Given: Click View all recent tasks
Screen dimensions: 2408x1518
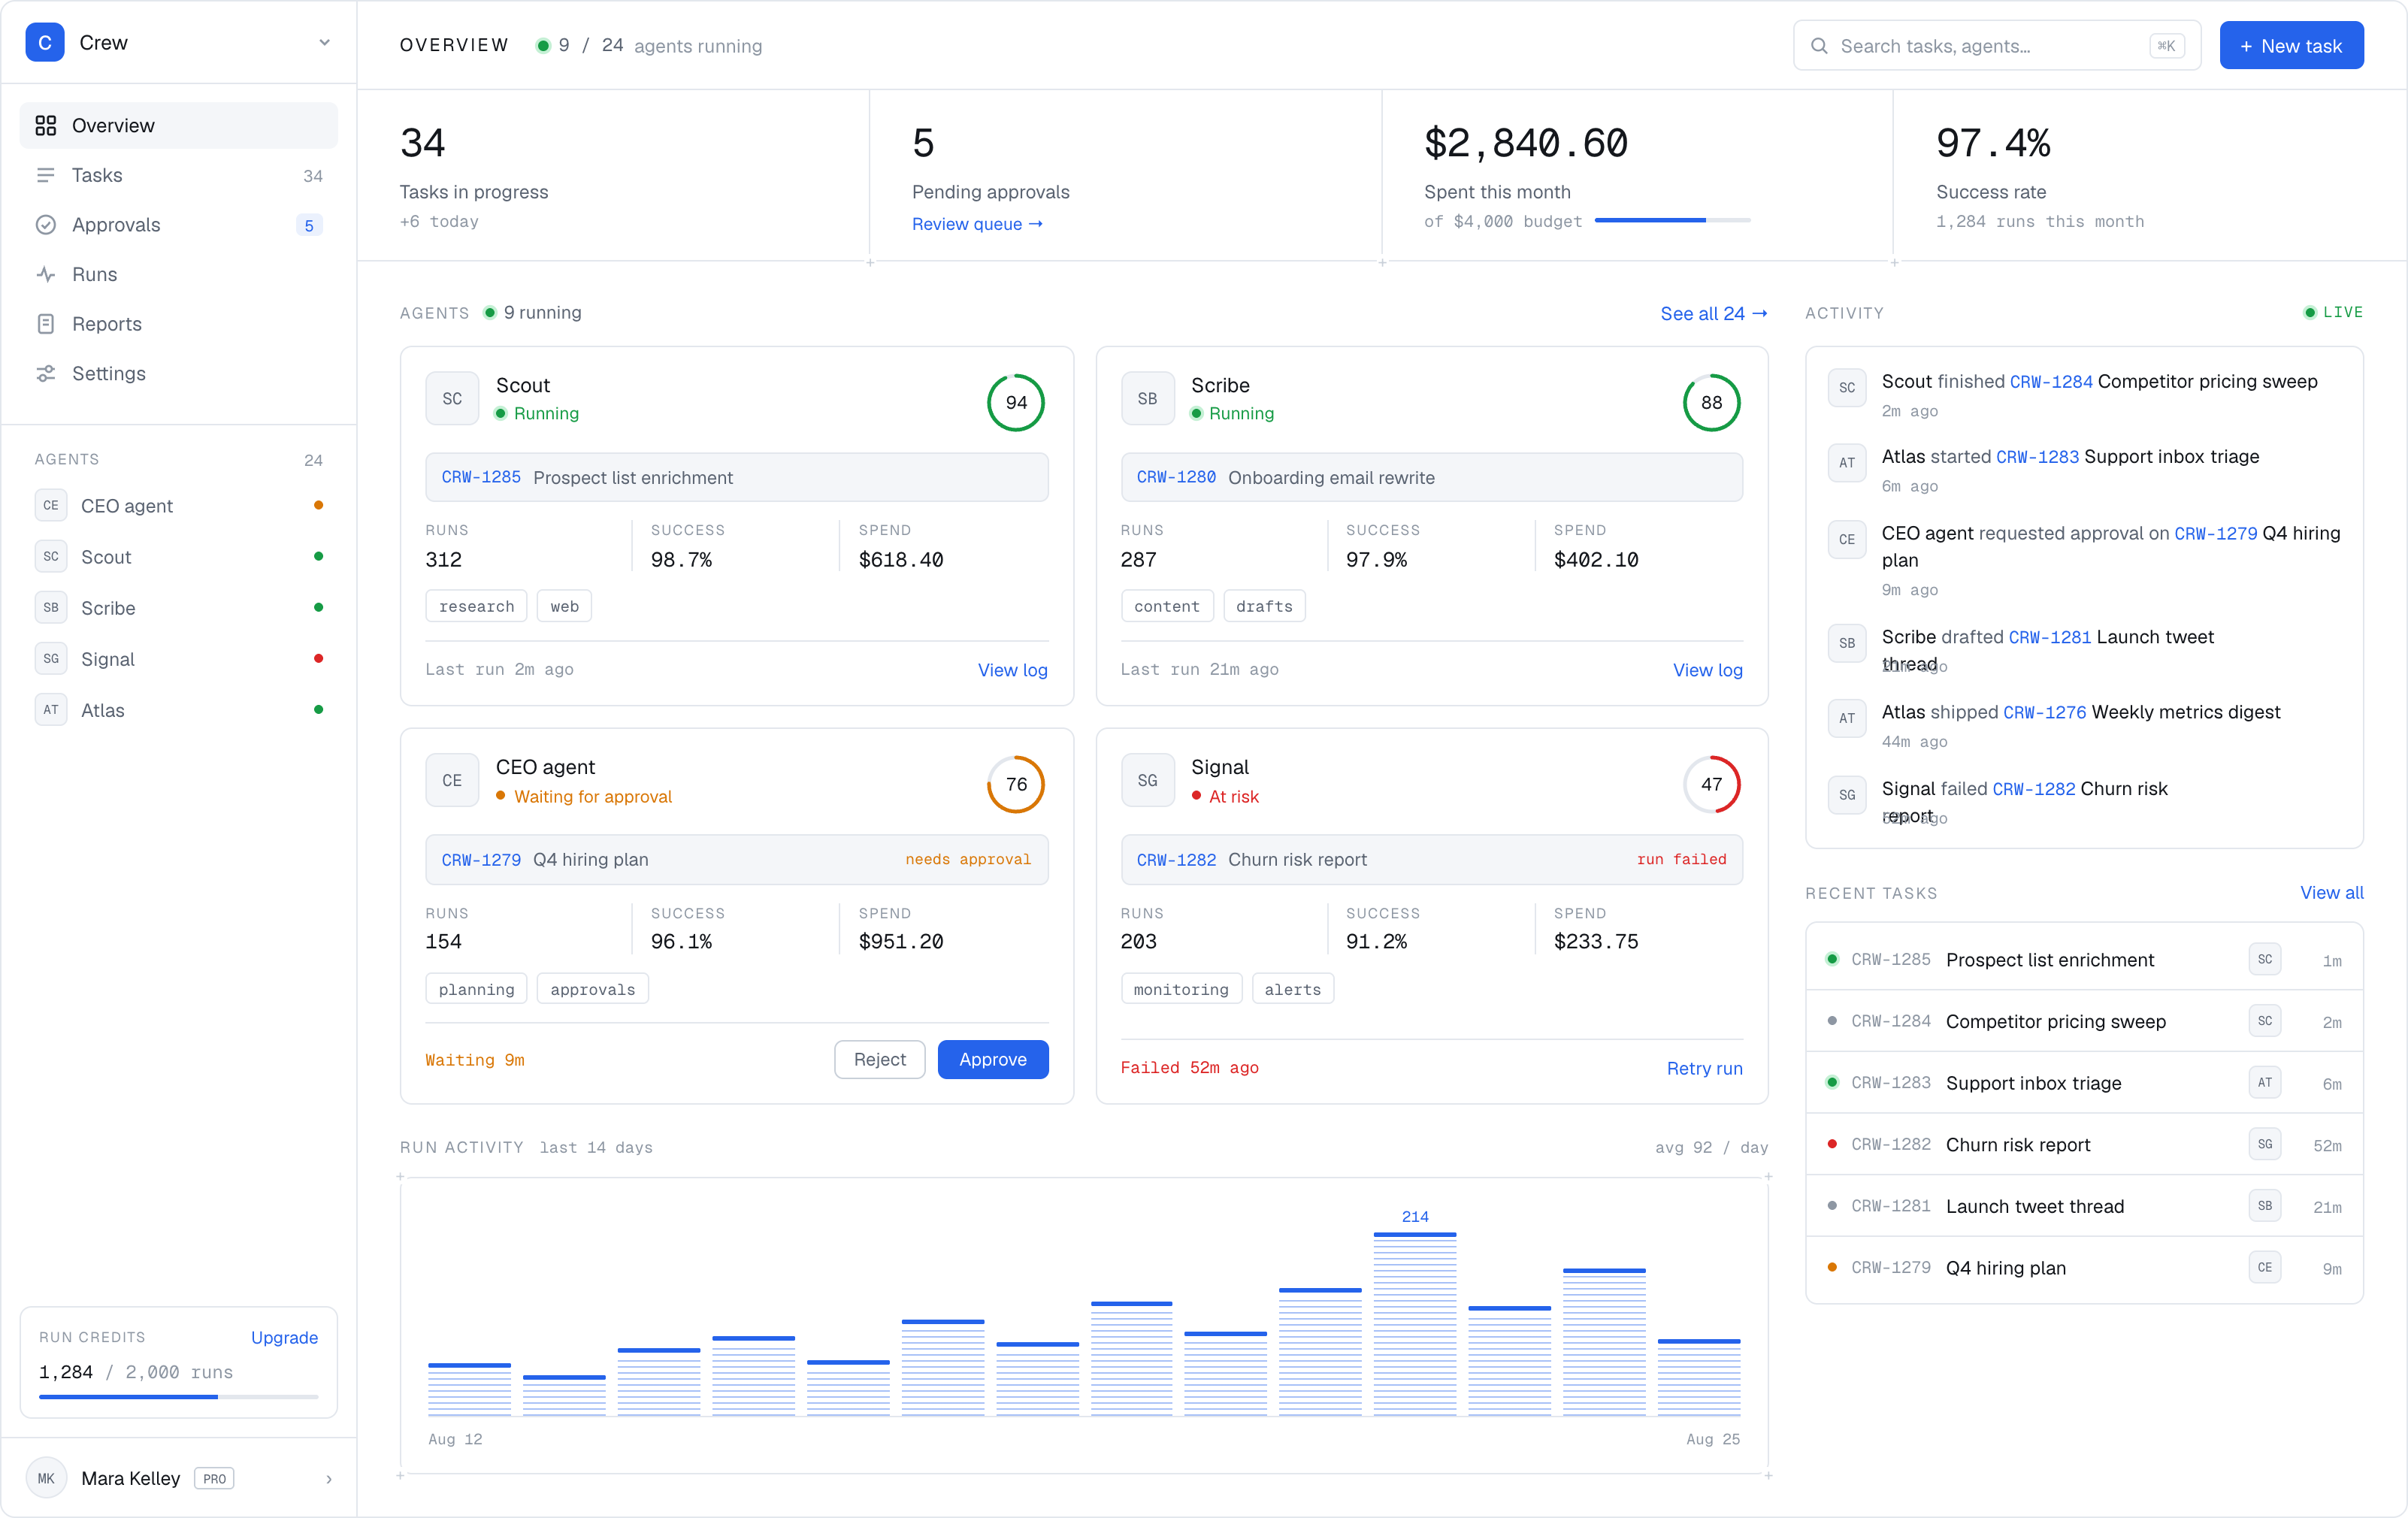Looking at the screenshot, I should (2331, 893).
